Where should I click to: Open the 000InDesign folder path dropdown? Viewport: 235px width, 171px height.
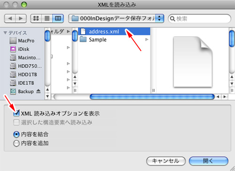tap(116, 18)
